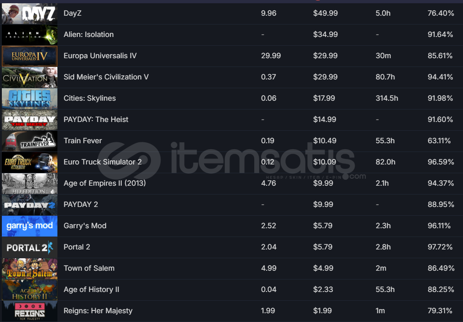Viewport: 463px width, 322px height.
Task: Select Reigns: Her Majesty price $1.99
Action: (322, 310)
